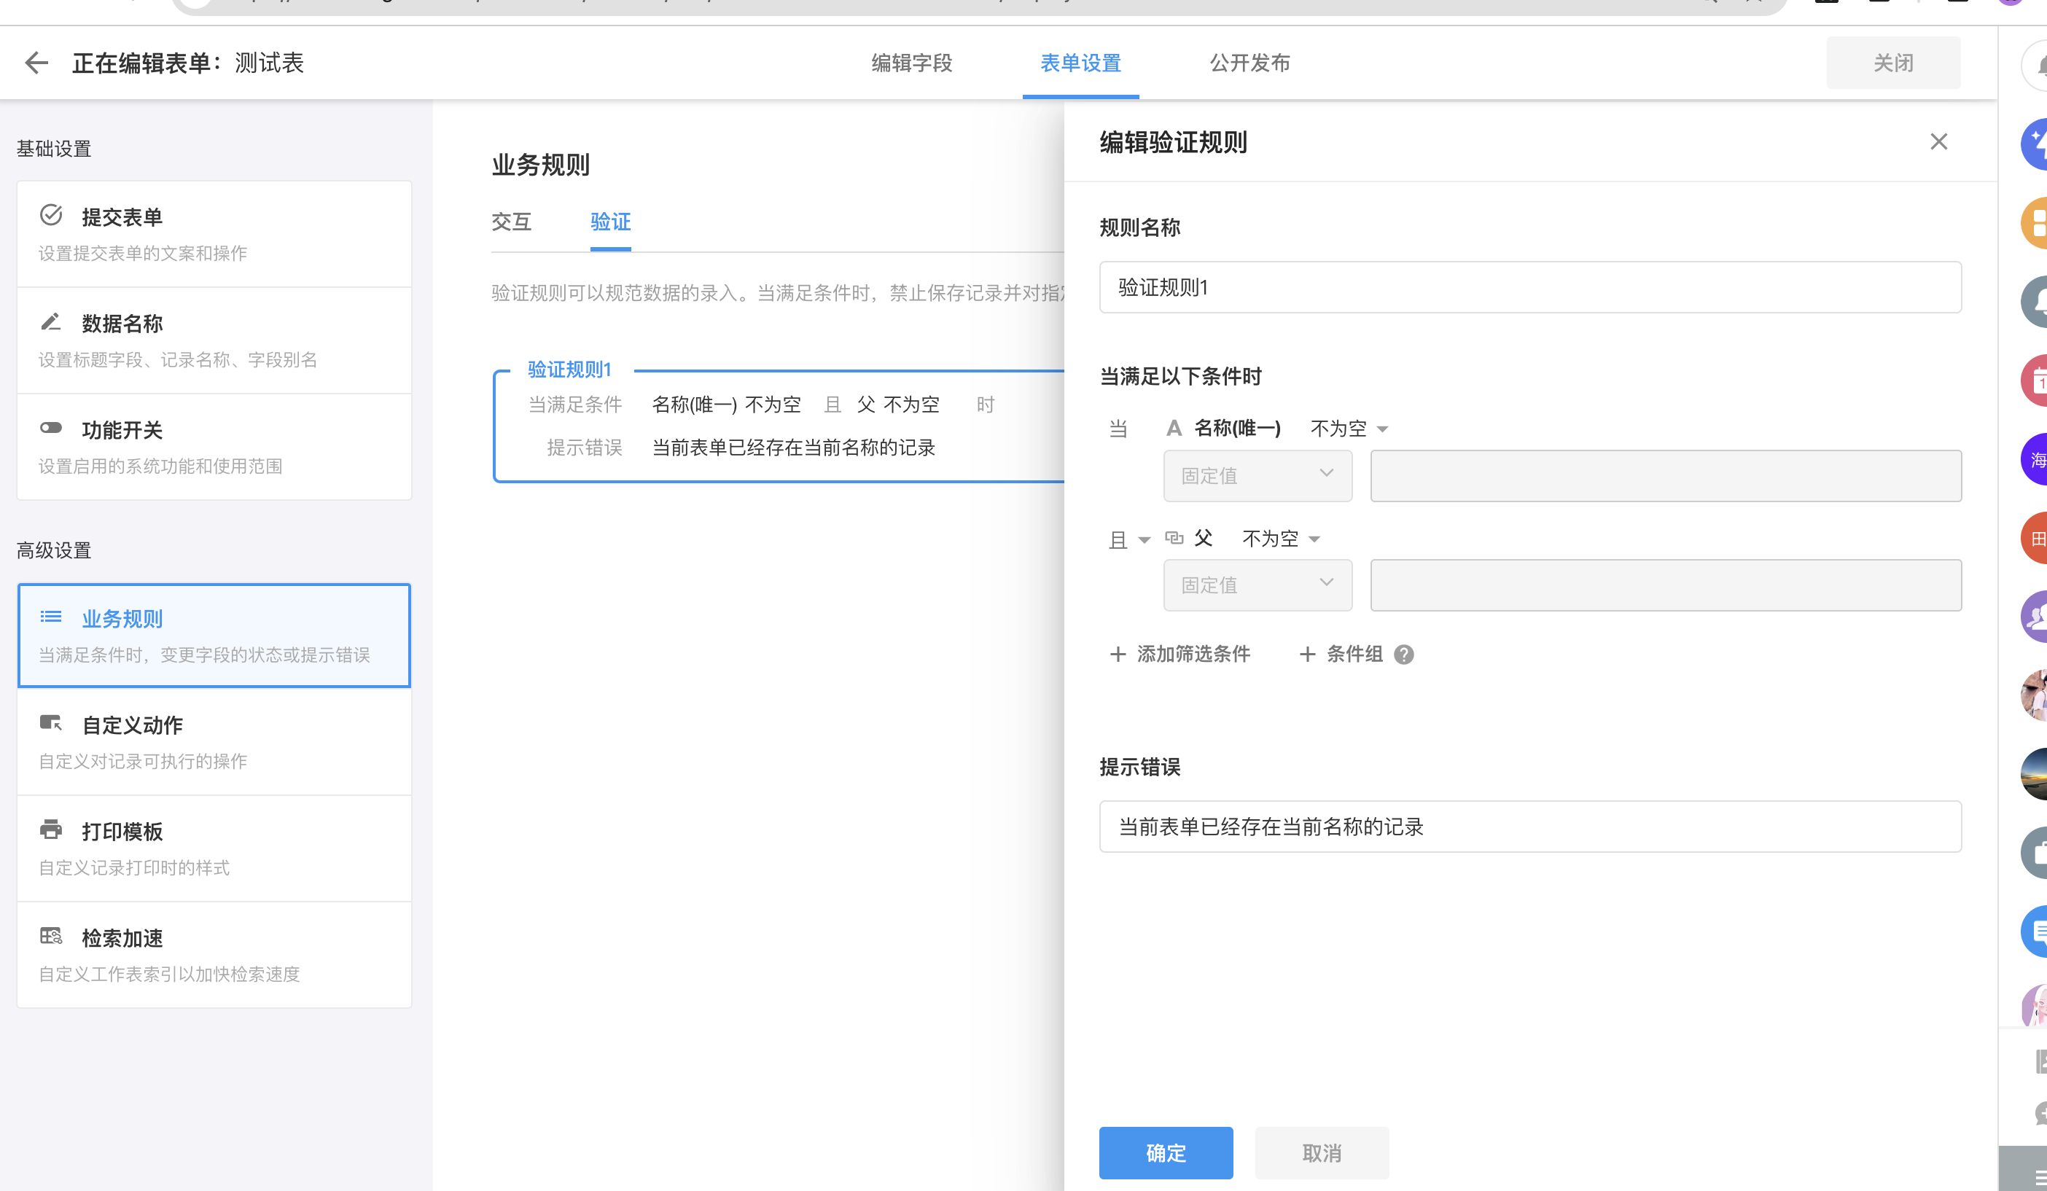Expand 不为空 operator for 父 field

click(x=1280, y=539)
